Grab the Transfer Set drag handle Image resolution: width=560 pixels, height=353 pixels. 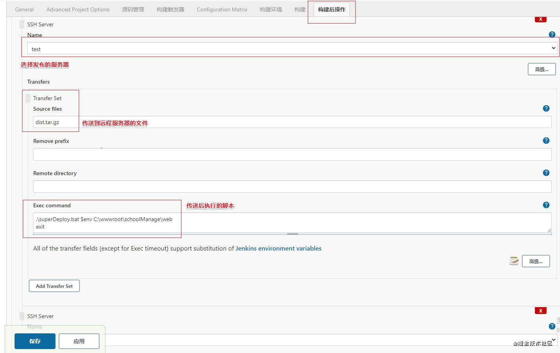(28, 98)
